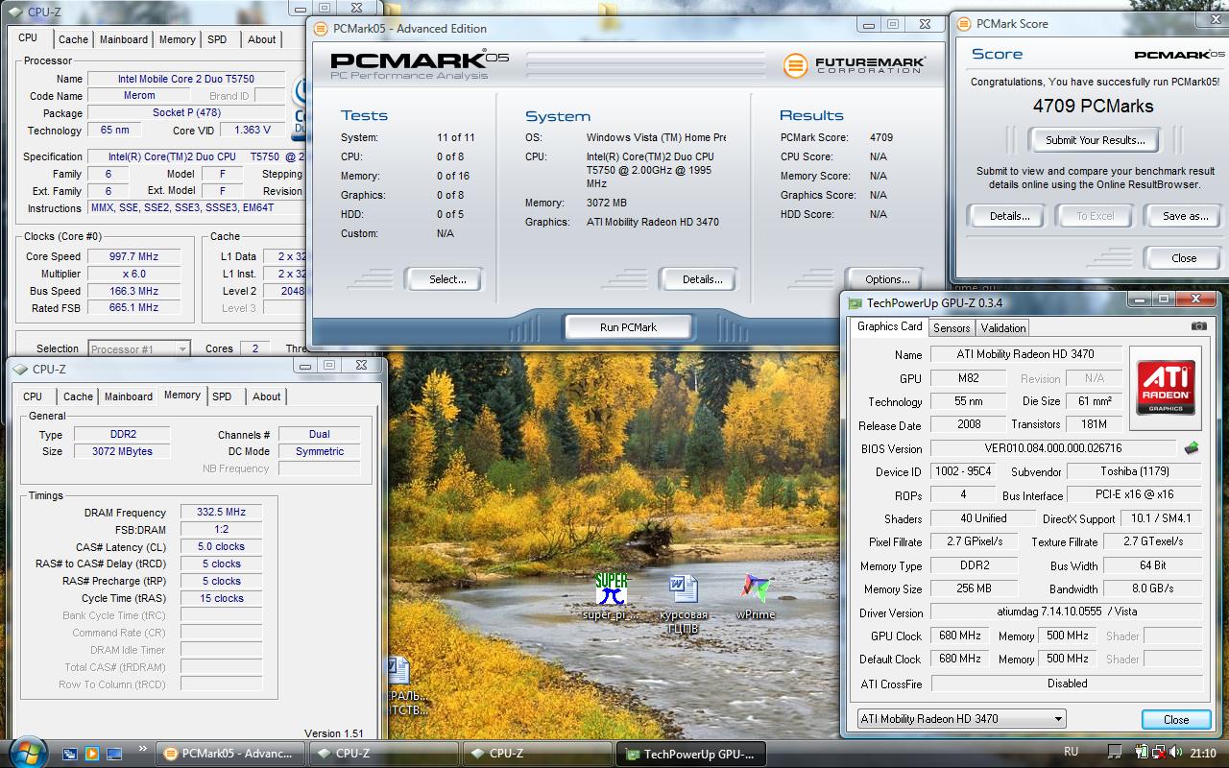Image resolution: width=1229 pixels, height=768 pixels.
Task: Open CPU tab in Memory CPU-Z window
Action: tap(33, 396)
